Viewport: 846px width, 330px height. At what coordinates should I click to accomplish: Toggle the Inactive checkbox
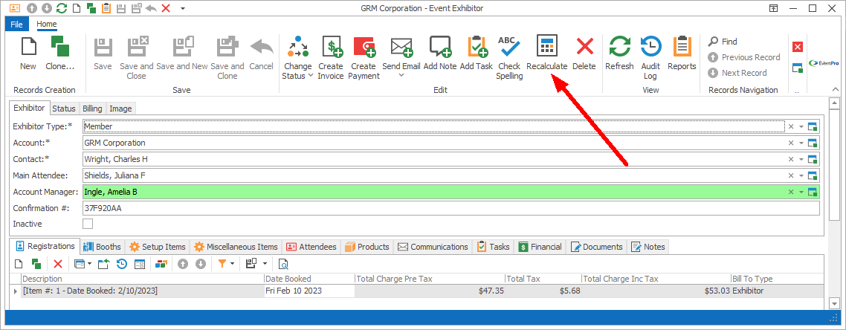(88, 224)
